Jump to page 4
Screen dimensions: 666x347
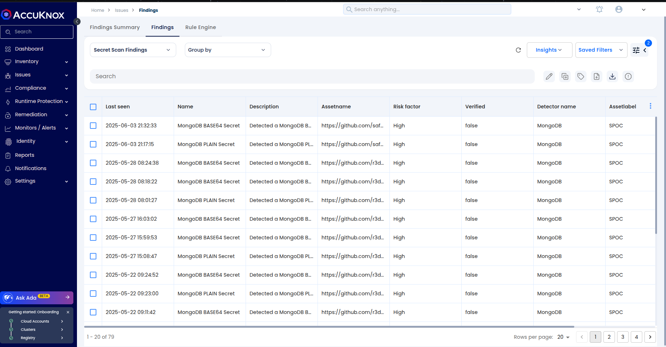click(x=637, y=337)
